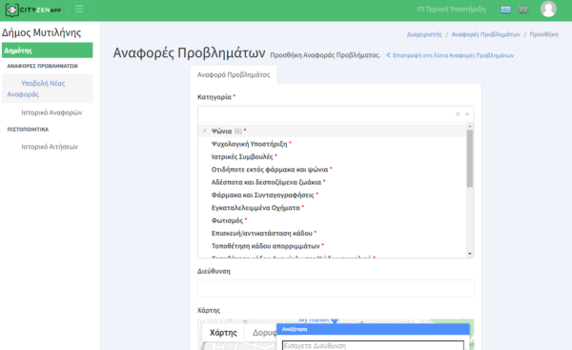Select the Δημότης role button
This screenshot has width=572, height=350.
(47, 51)
